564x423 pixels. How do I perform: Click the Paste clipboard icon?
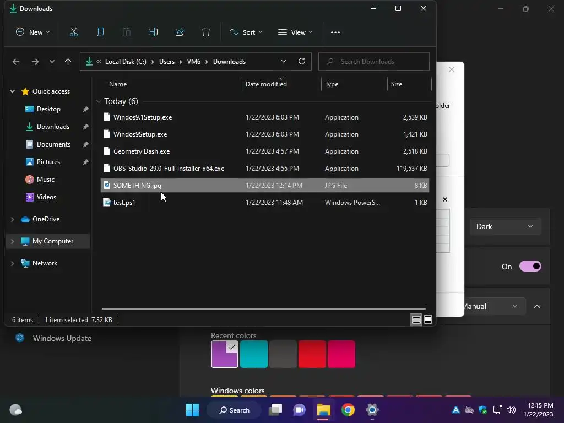126,32
